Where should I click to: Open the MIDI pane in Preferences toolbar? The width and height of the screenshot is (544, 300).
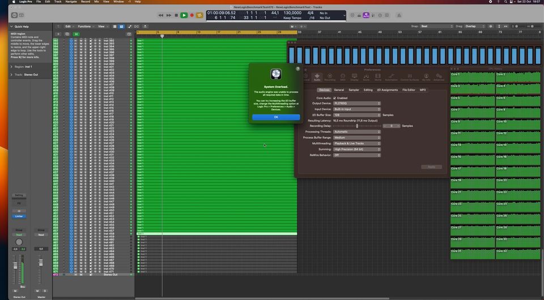point(343,77)
